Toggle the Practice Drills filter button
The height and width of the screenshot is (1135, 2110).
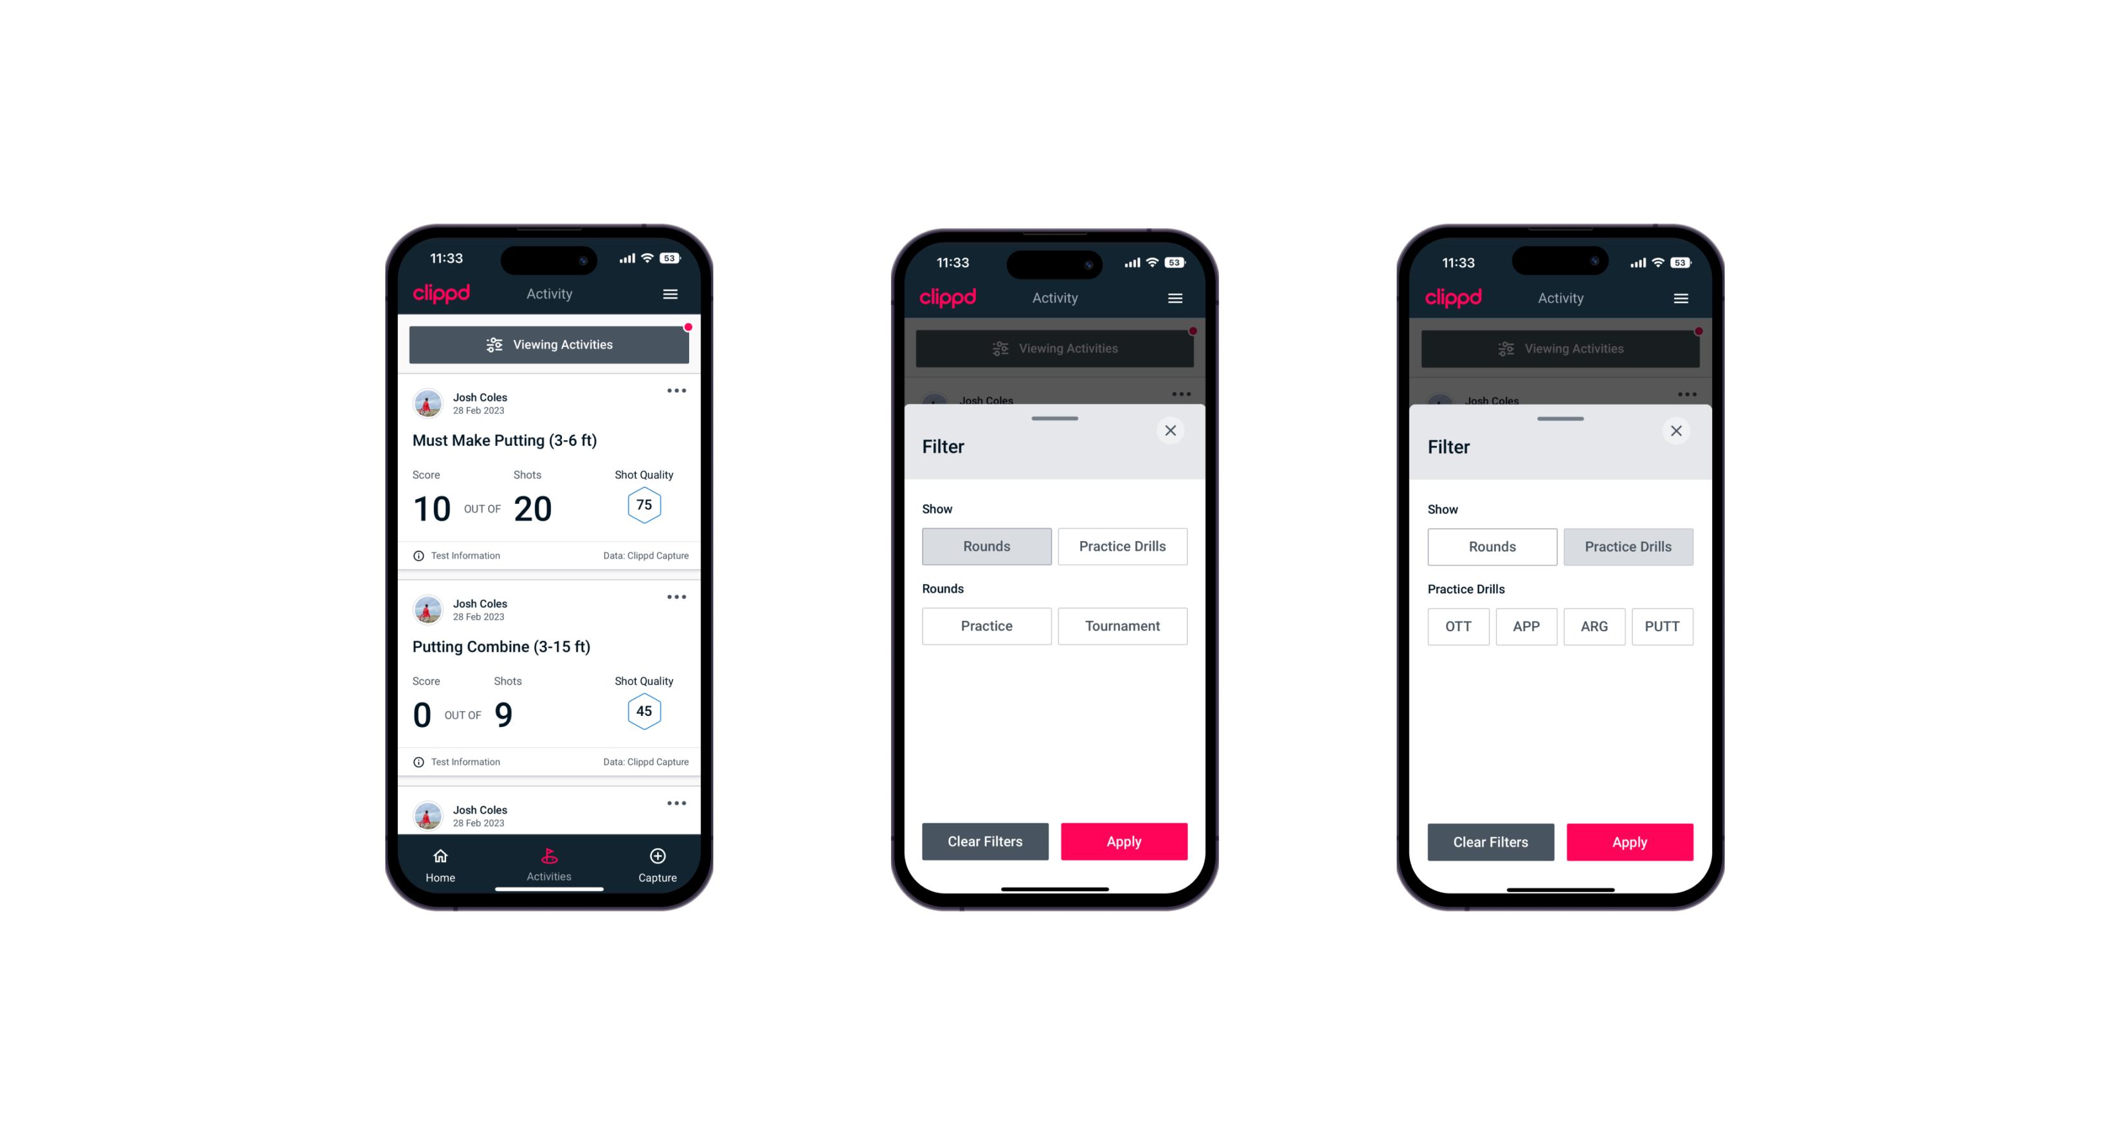[1121, 546]
